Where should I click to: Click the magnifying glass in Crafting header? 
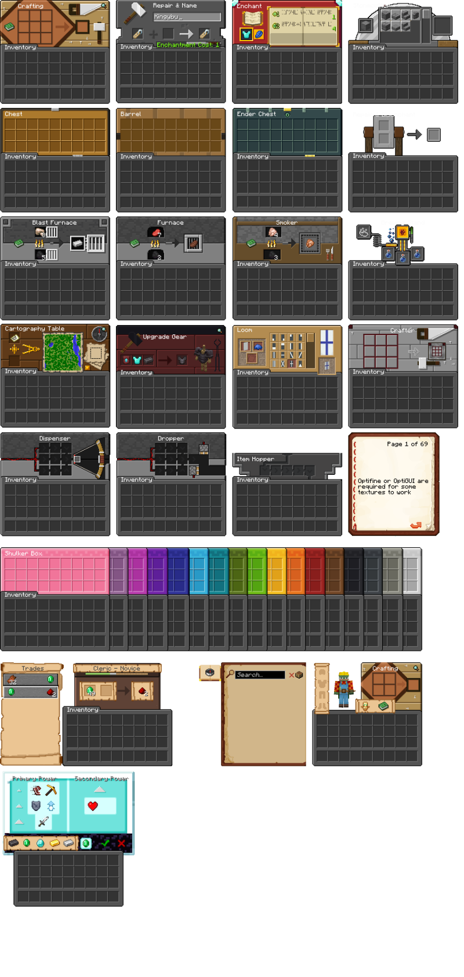tap(104, 6)
